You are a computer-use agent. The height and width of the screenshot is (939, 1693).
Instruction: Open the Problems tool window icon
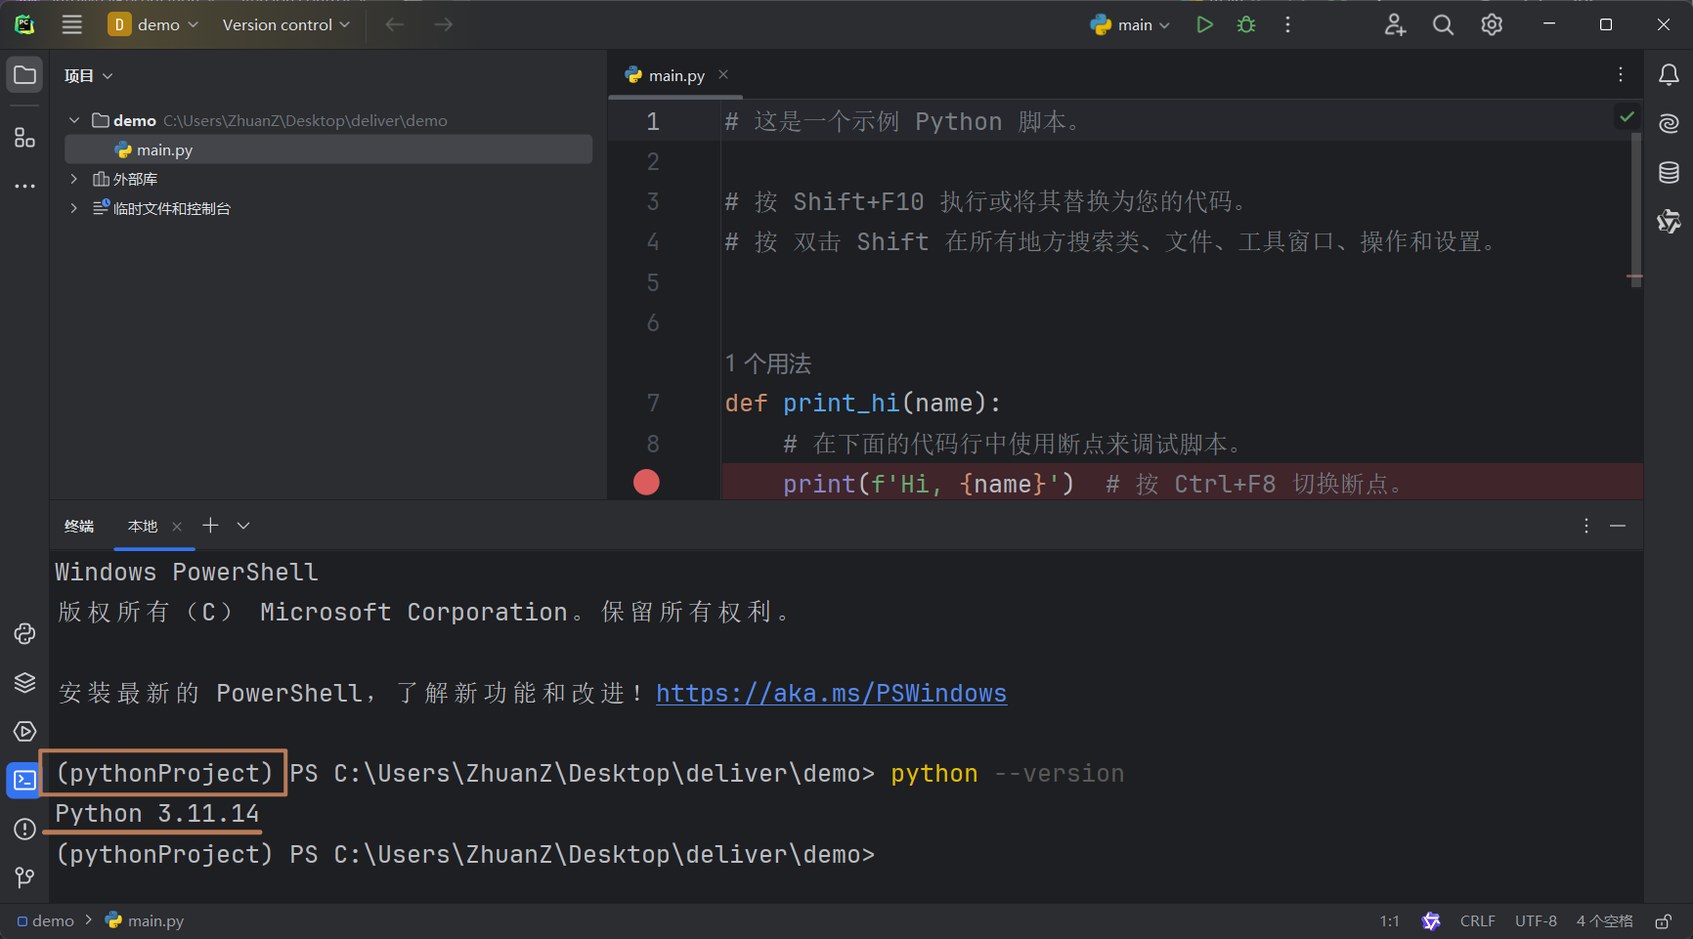click(x=24, y=829)
